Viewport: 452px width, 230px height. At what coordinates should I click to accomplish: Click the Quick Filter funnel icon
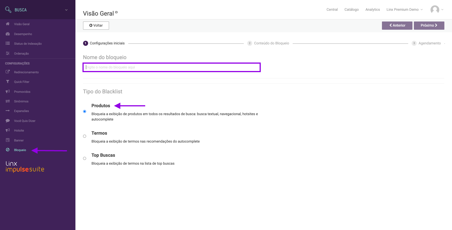pos(8,82)
